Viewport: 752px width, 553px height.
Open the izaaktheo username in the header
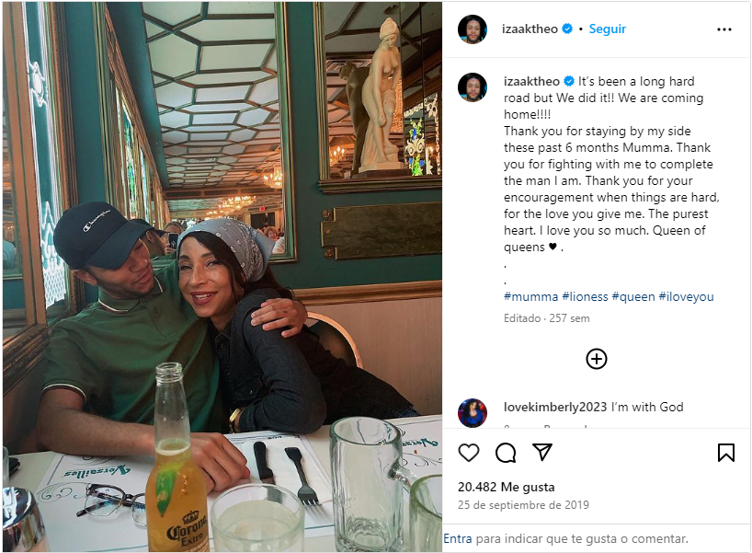[x=530, y=29]
